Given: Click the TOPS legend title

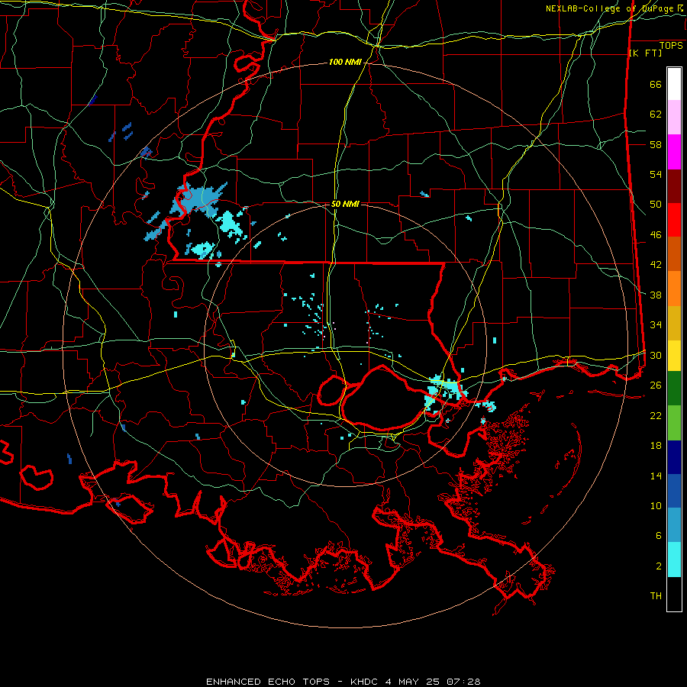Looking at the screenshot, I should coord(671,46).
